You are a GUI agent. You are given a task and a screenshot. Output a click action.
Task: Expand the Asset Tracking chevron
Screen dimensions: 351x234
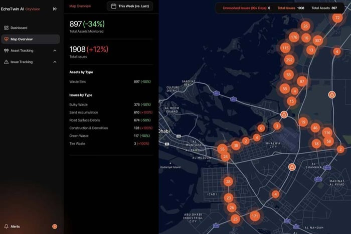[x=54, y=50]
